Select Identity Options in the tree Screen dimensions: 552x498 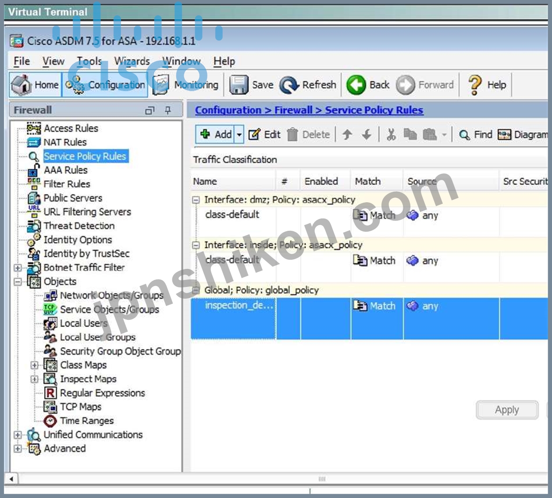78,240
